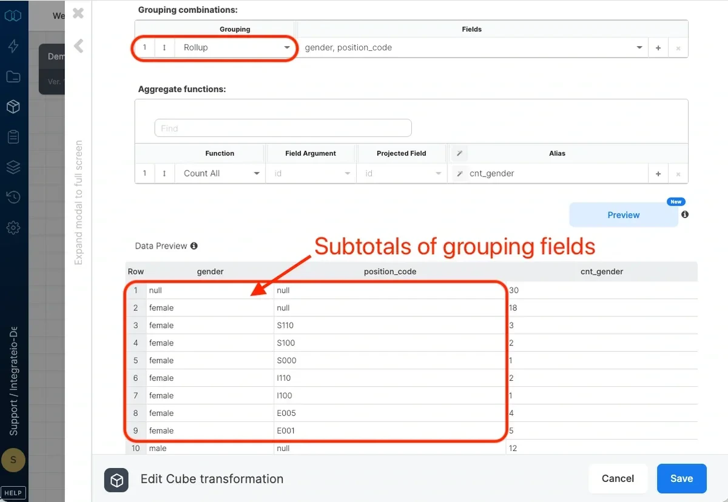Select the cube/package icon in the sidebar
The height and width of the screenshot is (502, 728).
pyautogui.click(x=13, y=106)
